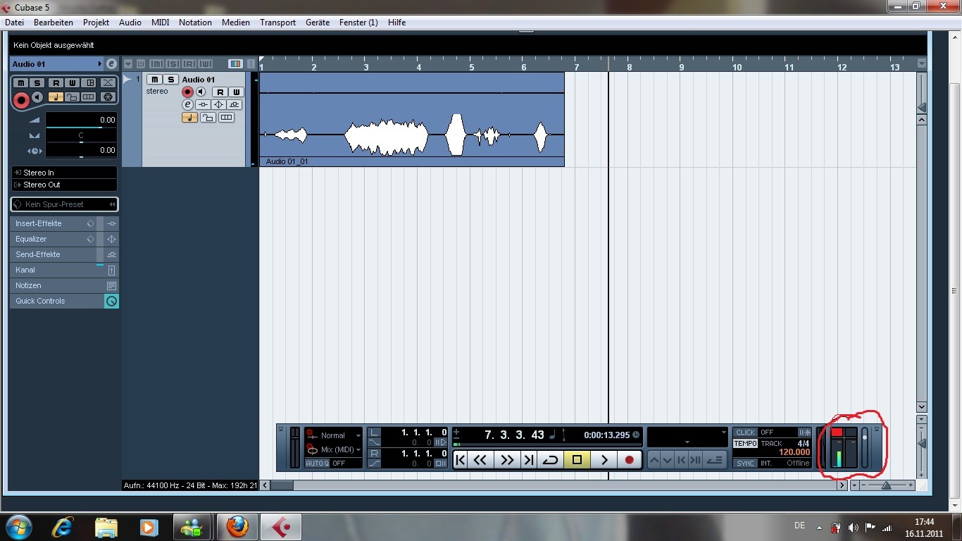962x541 pixels.
Task: Toggle inspector musical time base icon
Action: coord(56,97)
